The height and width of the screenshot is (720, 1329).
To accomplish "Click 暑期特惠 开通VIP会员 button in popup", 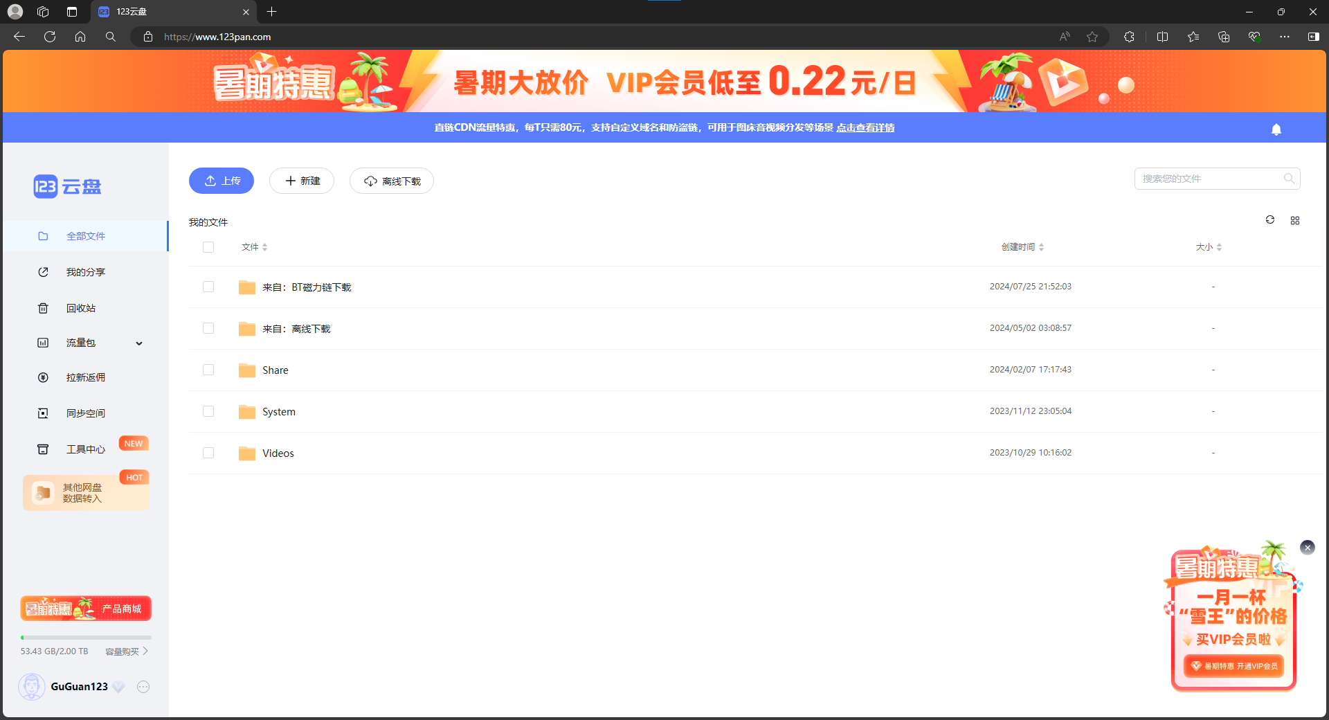I will click(x=1233, y=666).
